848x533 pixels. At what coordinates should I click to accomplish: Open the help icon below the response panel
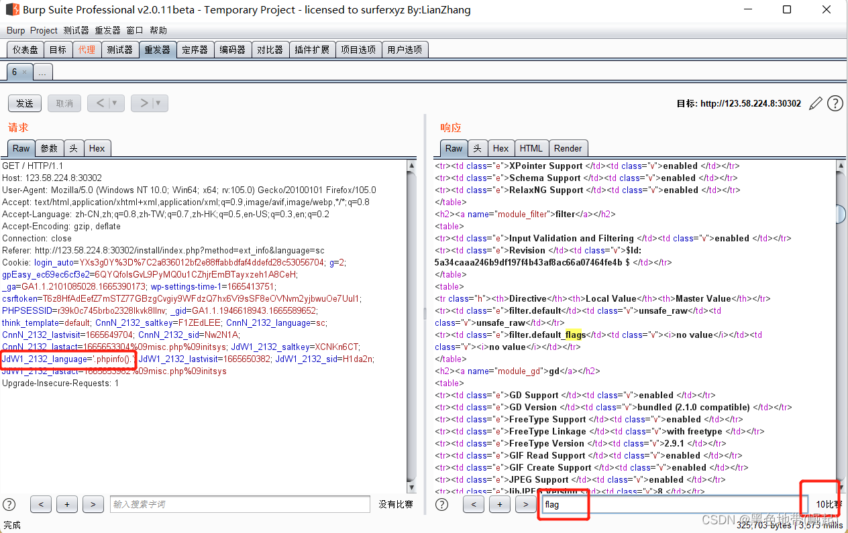coord(441,504)
